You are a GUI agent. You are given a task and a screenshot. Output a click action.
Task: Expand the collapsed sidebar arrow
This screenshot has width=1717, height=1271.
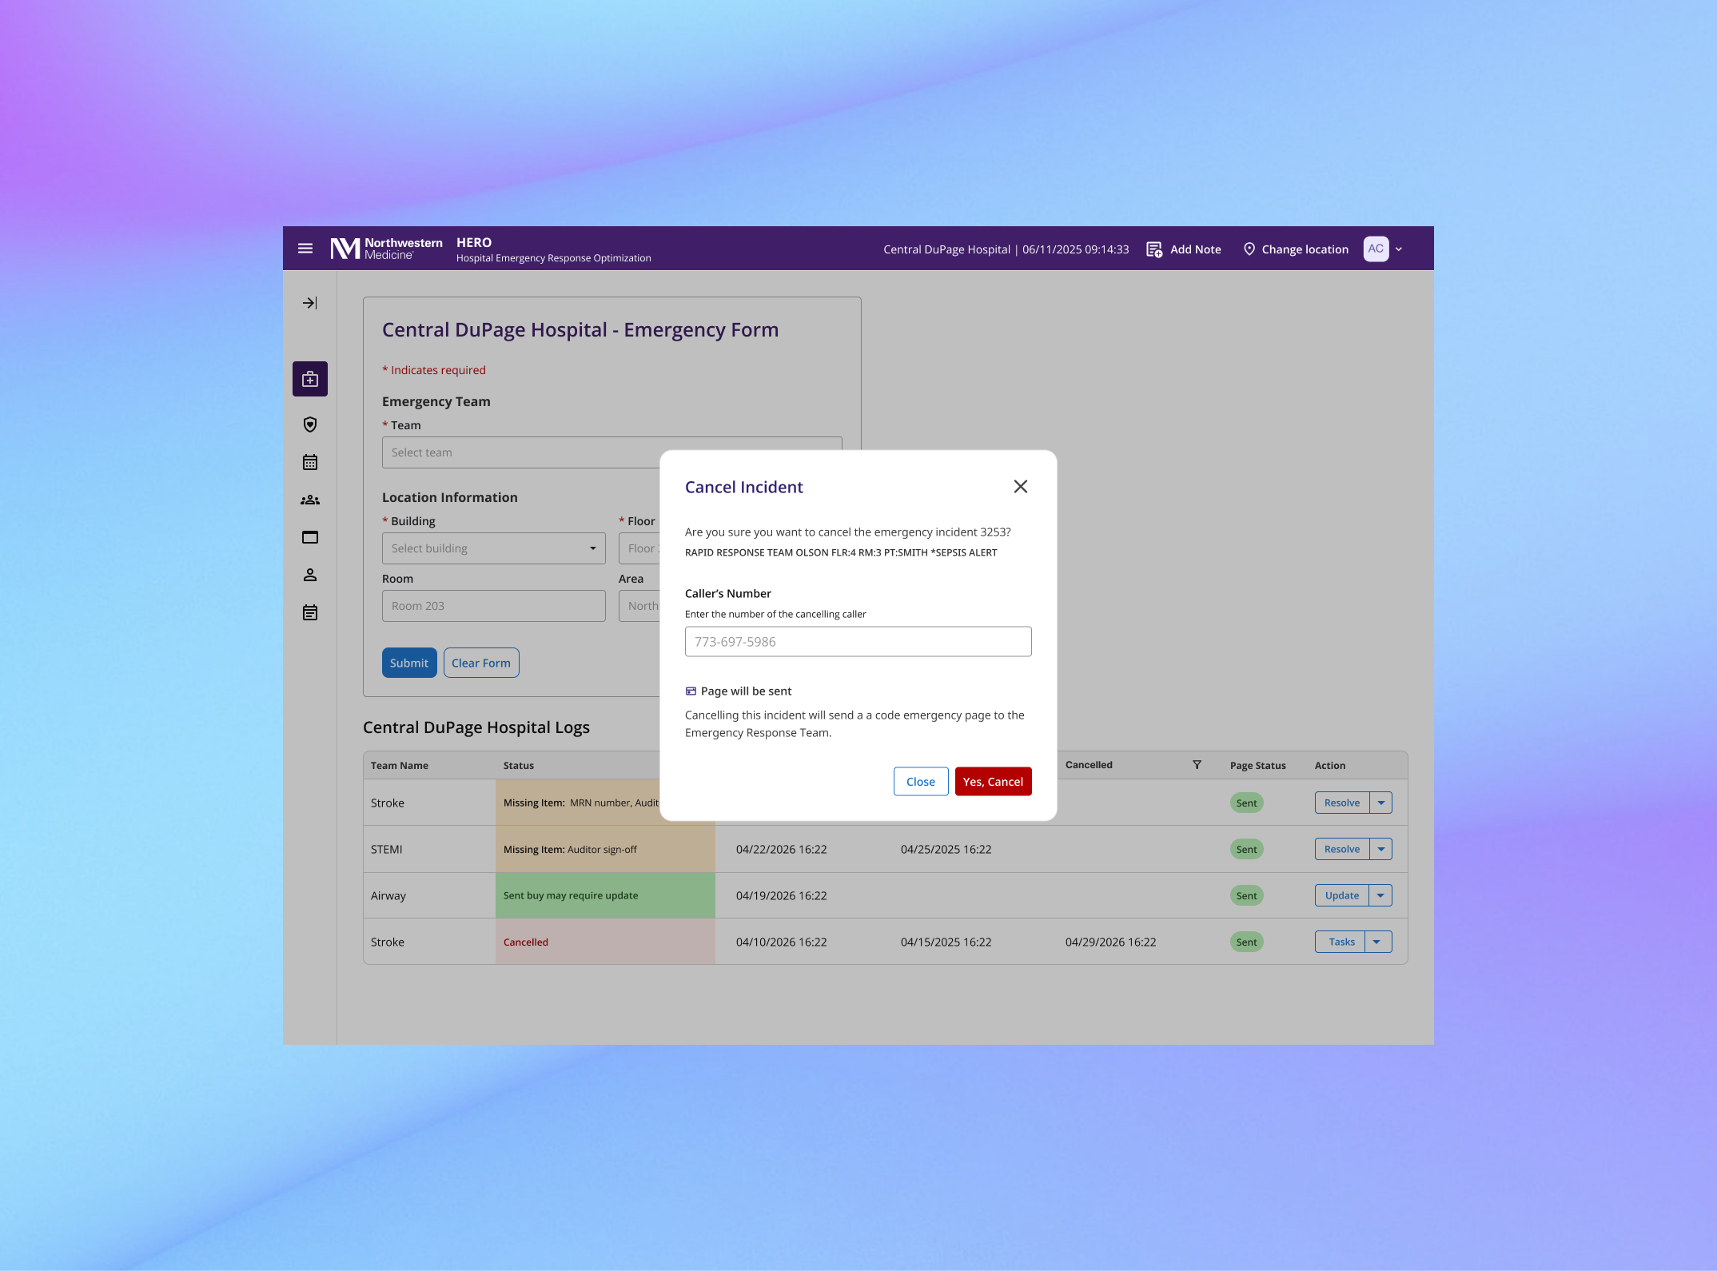(310, 303)
